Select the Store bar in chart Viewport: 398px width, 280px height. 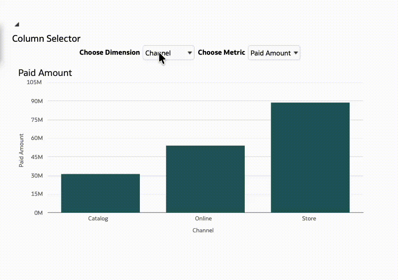(x=310, y=157)
